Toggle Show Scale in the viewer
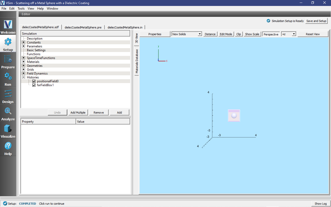This screenshot has width=331, height=207. coord(252,34)
